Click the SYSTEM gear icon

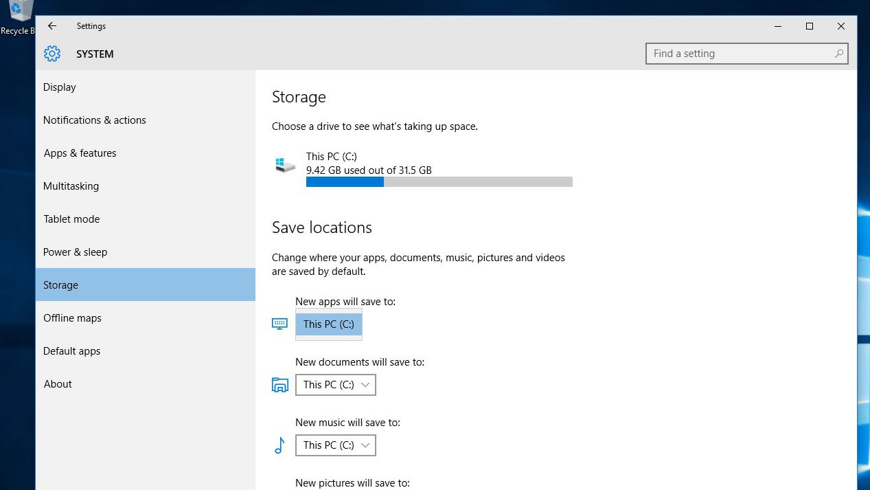pos(52,54)
